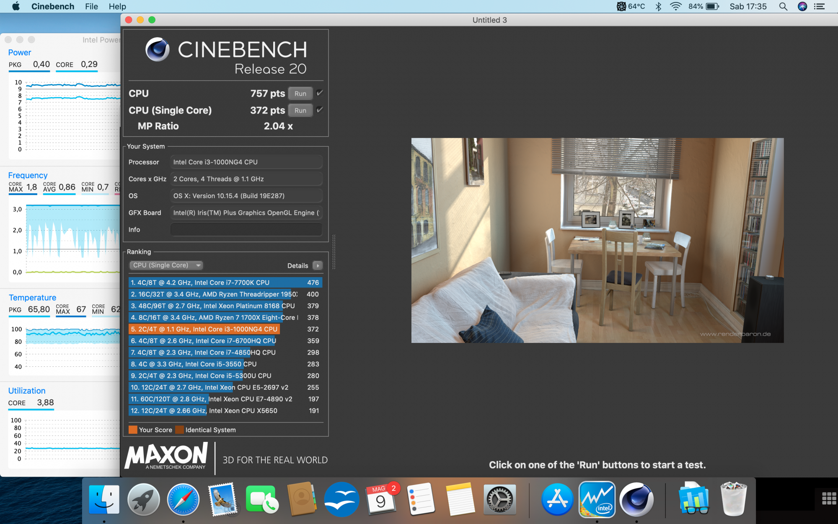Open FaceTime icon in Dock
Screen dimensions: 838x524
262,500
